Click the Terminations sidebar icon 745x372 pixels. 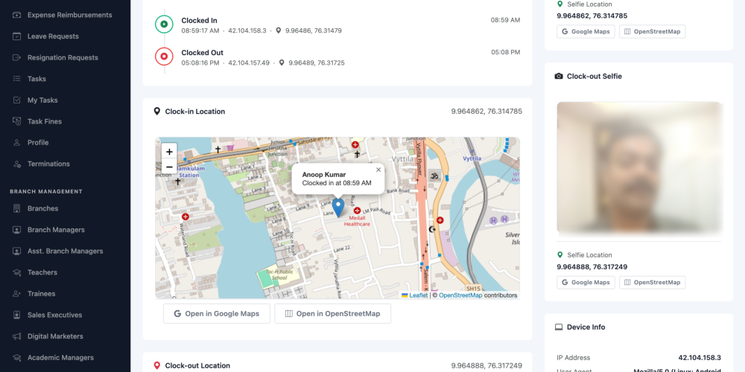click(x=16, y=164)
